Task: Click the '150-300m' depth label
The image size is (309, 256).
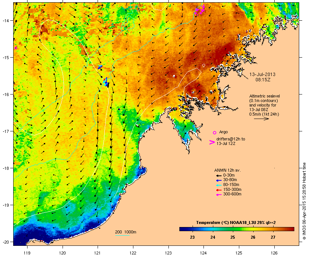Action: [232, 190]
